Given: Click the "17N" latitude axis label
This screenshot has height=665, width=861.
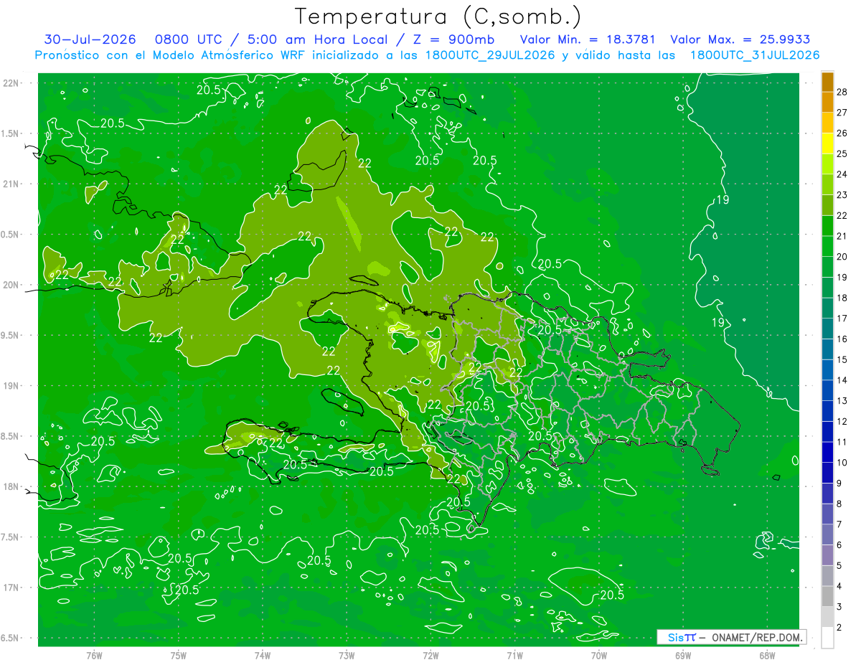Looking at the screenshot, I should [x=11, y=588].
